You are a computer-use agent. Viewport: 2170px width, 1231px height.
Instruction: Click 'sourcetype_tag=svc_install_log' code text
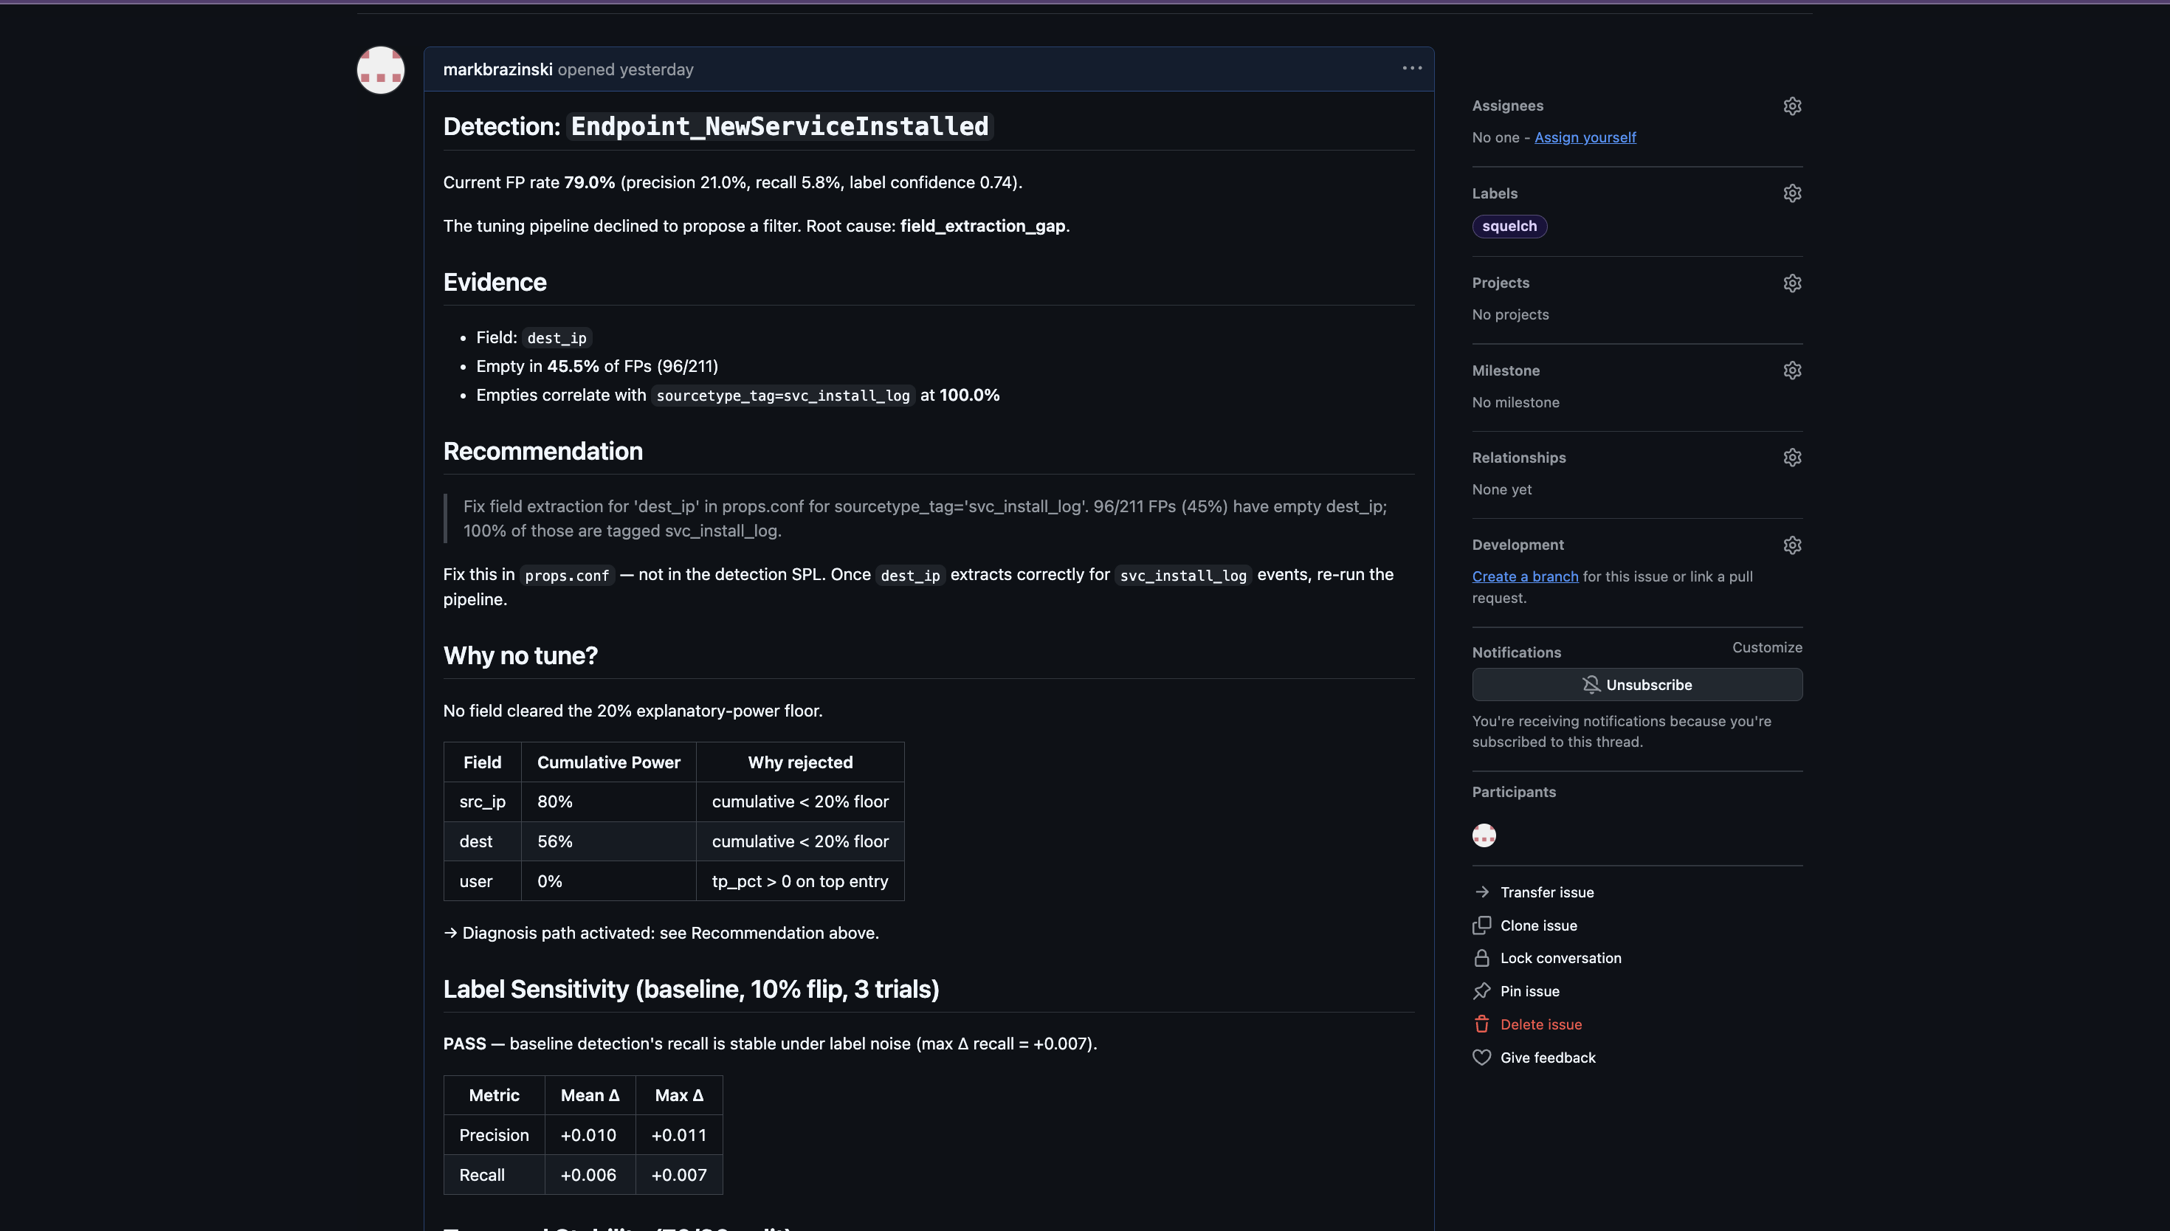[783, 396]
